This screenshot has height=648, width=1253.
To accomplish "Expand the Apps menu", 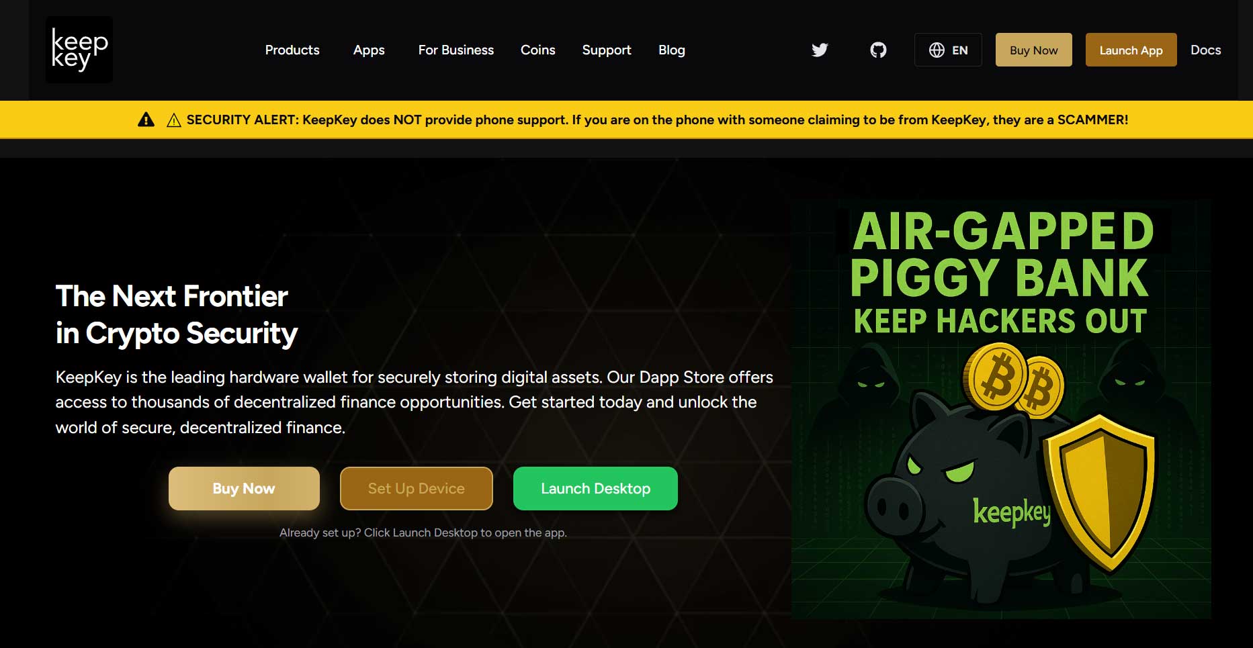I will pos(369,50).
